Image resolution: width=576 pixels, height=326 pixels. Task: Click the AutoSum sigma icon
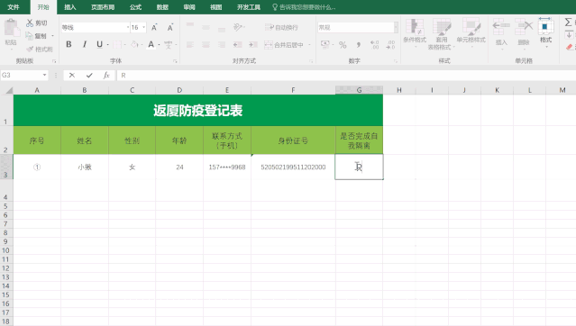click(568, 23)
